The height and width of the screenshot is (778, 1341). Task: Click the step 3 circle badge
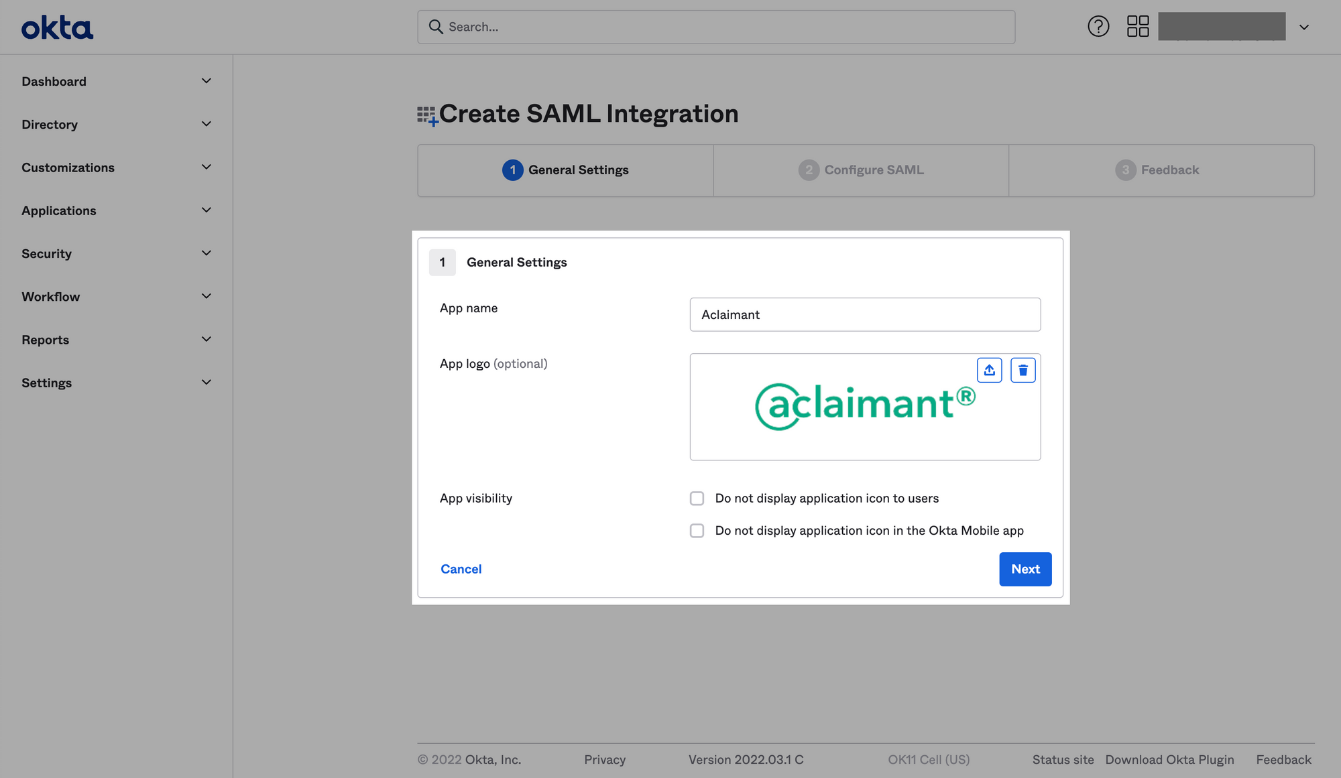[x=1126, y=170]
